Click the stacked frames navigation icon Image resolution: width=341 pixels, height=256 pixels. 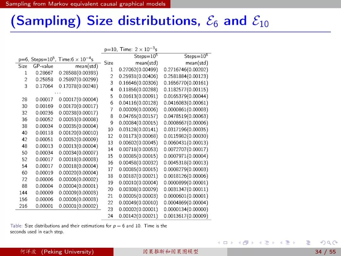pos(246,242)
